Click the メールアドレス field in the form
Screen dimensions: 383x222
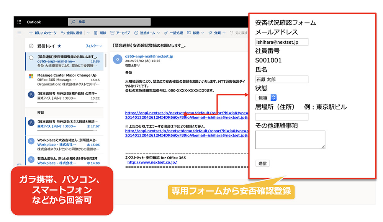click(x=282, y=42)
